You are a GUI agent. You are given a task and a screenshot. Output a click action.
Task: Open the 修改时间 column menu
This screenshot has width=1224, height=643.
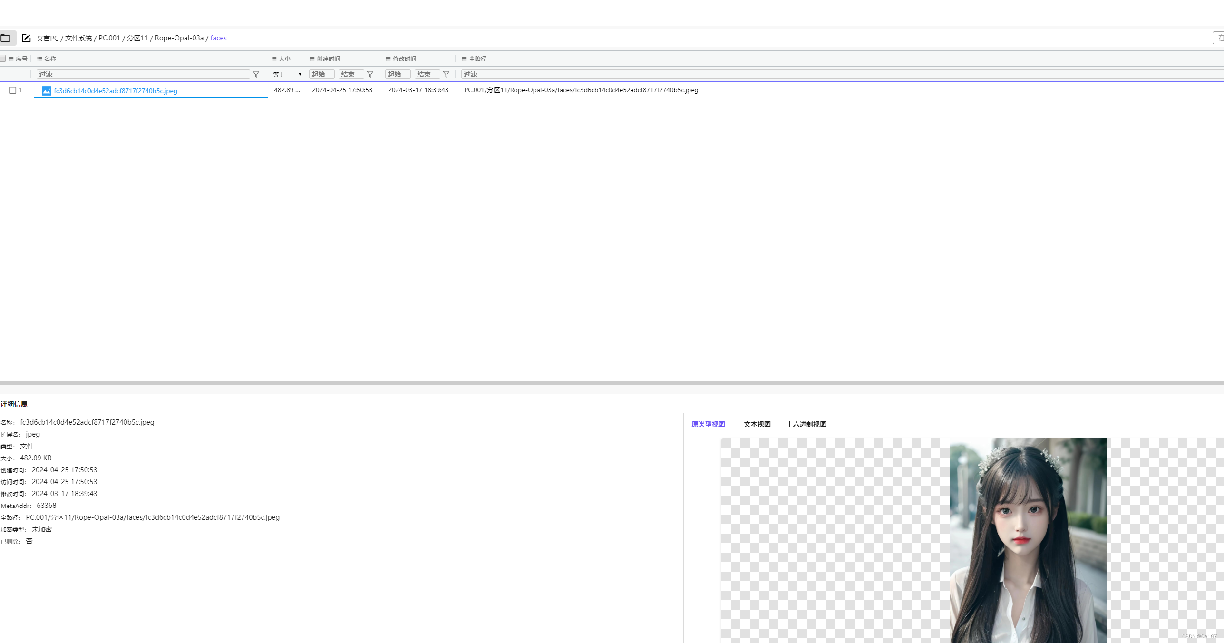coord(388,59)
